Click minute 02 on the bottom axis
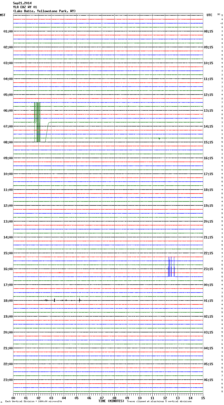 [38, 398]
